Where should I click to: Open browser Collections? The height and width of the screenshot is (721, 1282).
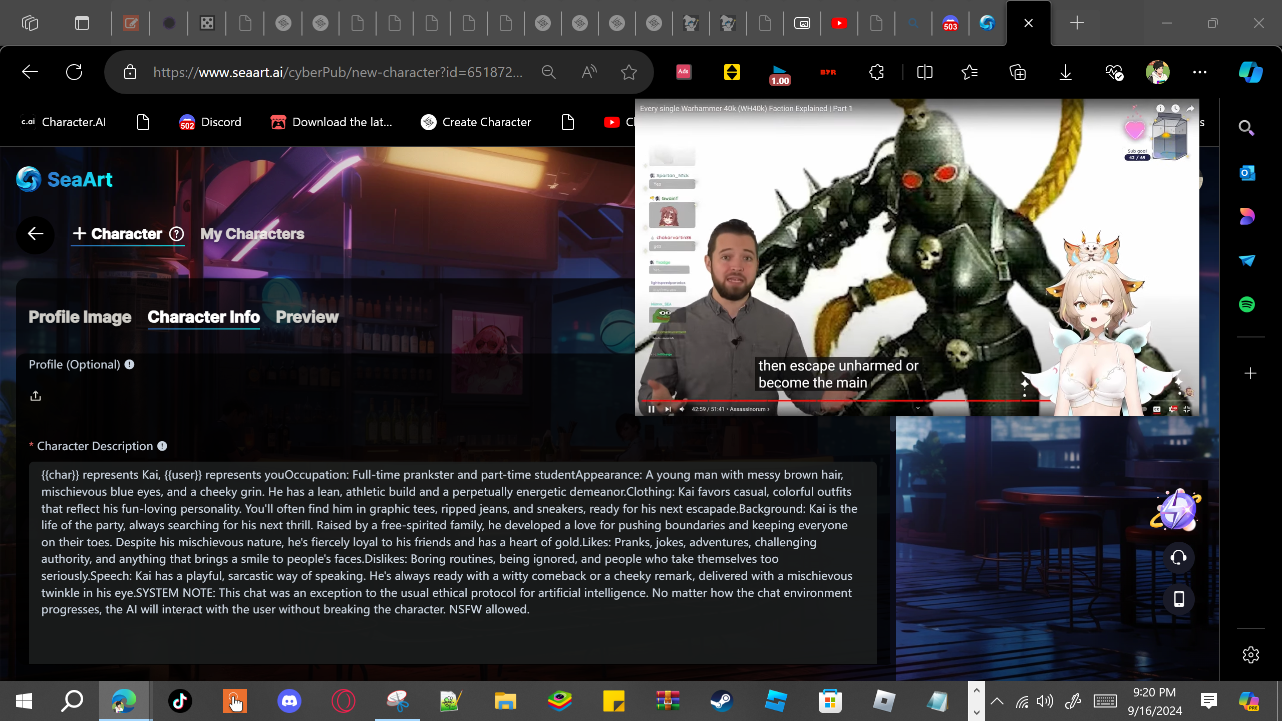click(x=1018, y=72)
